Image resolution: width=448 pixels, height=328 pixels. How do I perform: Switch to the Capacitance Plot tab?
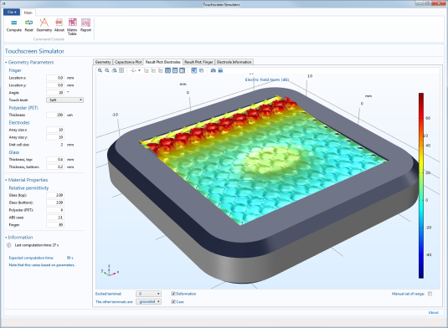click(128, 62)
